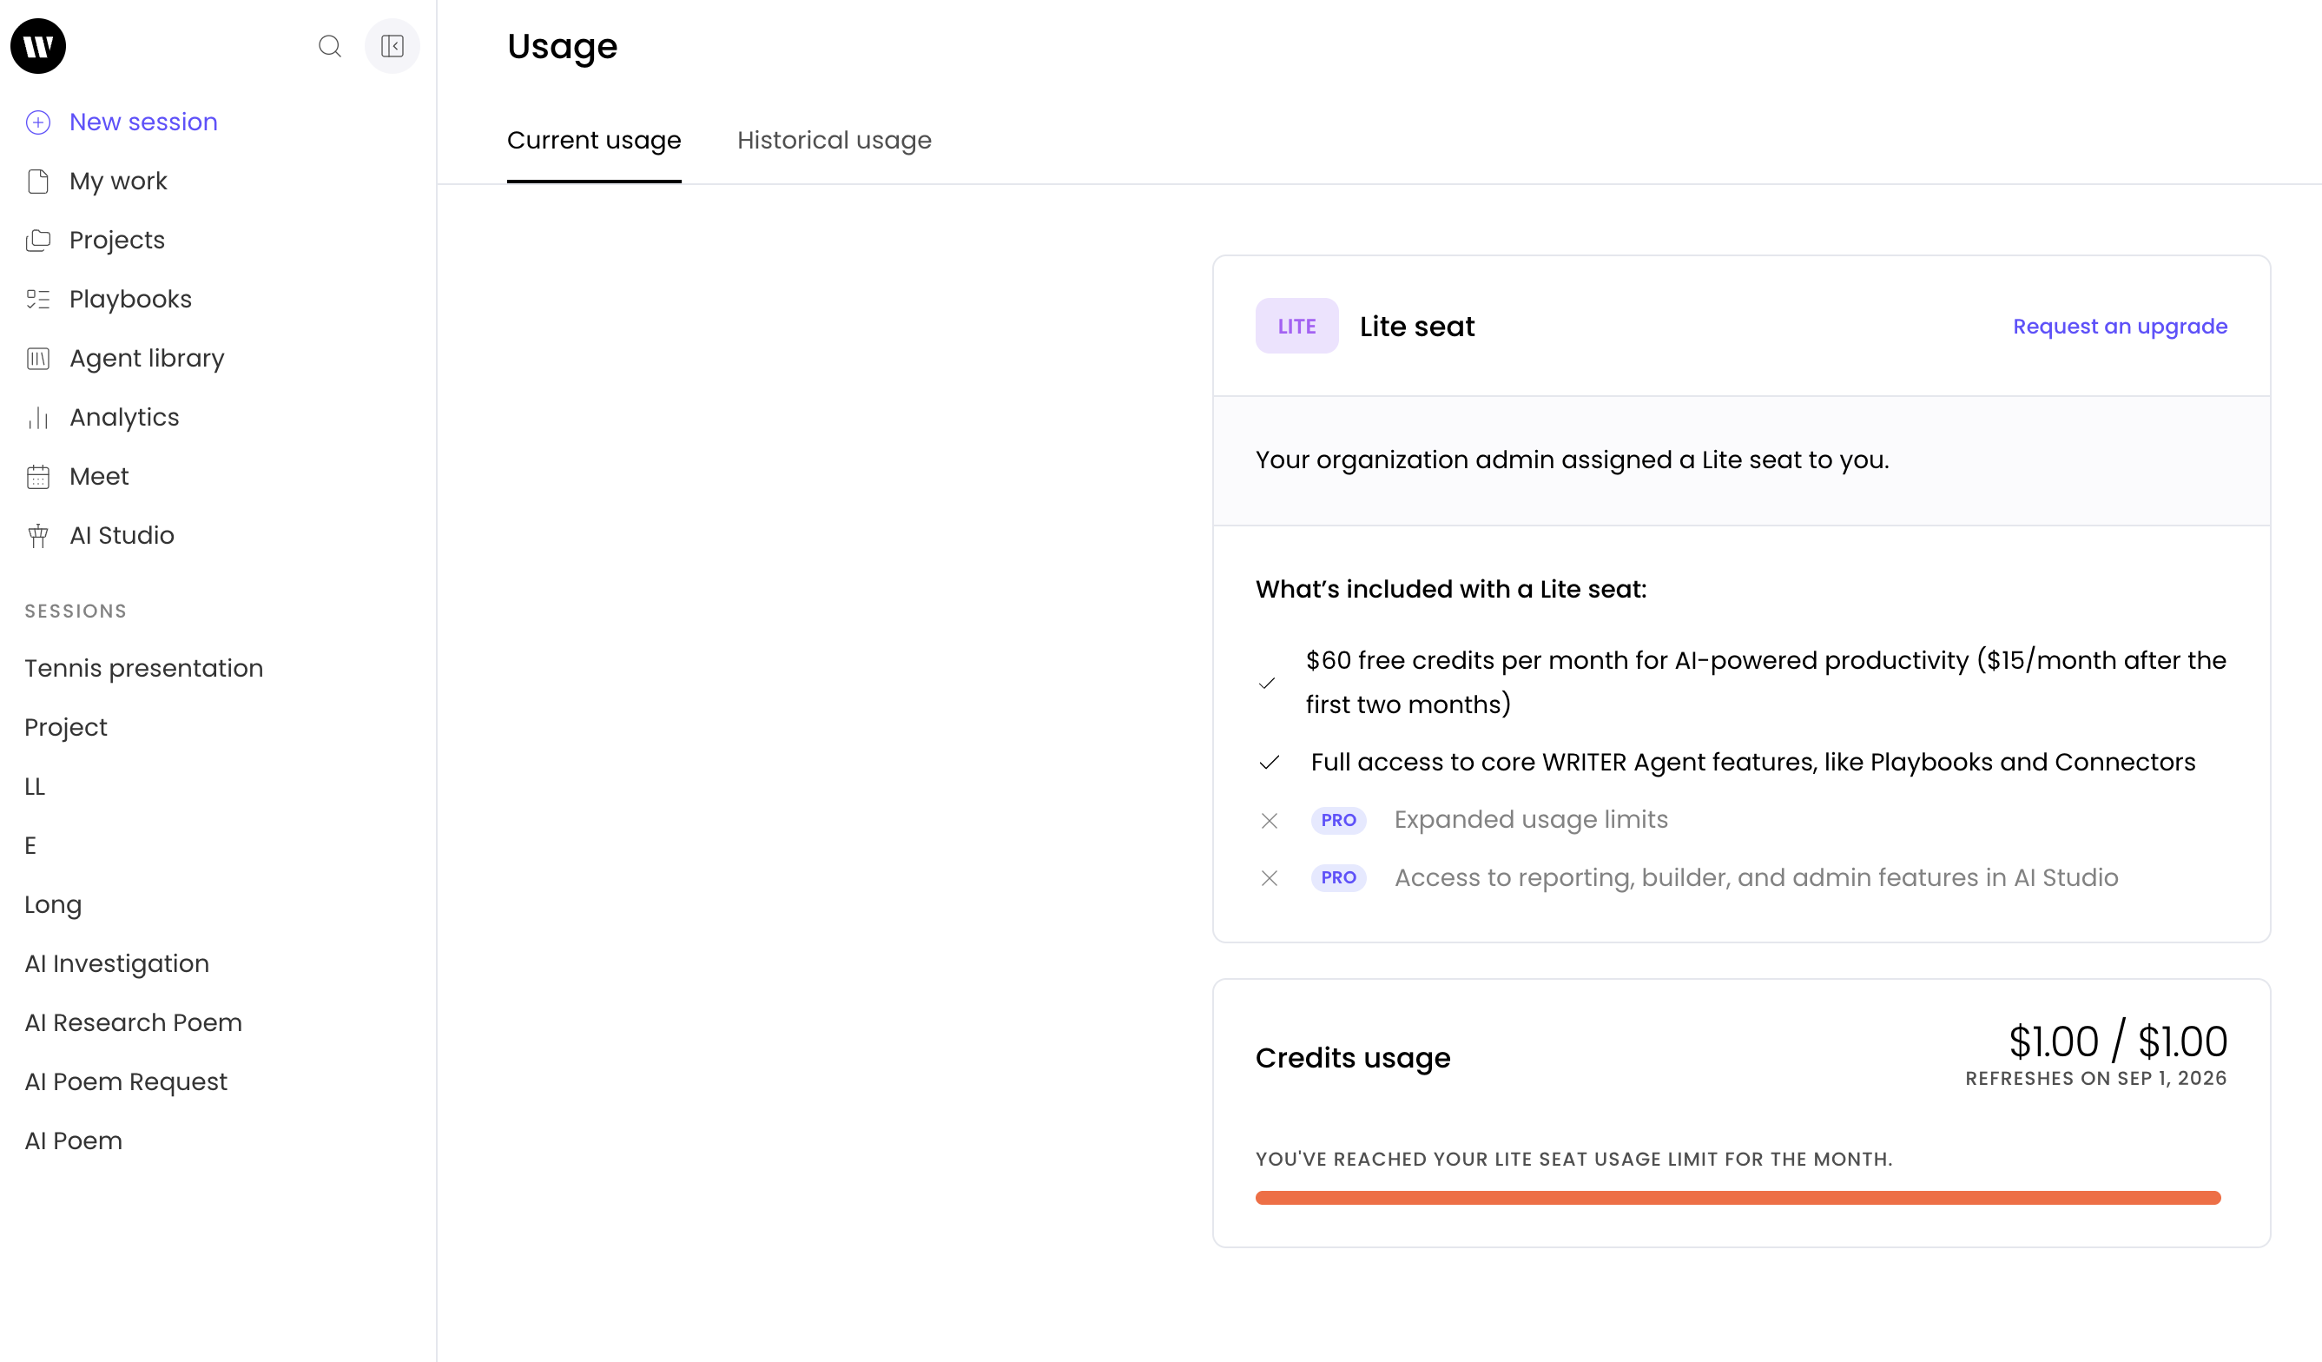Image resolution: width=2322 pixels, height=1362 pixels.
Task: Go to Projects
Action: tap(117, 241)
